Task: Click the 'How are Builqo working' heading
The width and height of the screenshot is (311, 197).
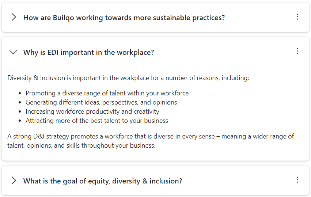Action: [x=124, y=18]
